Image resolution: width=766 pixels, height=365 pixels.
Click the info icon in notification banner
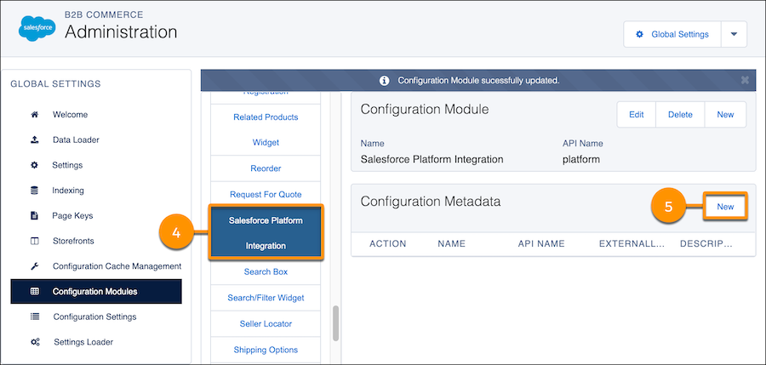tap(385, 80)
